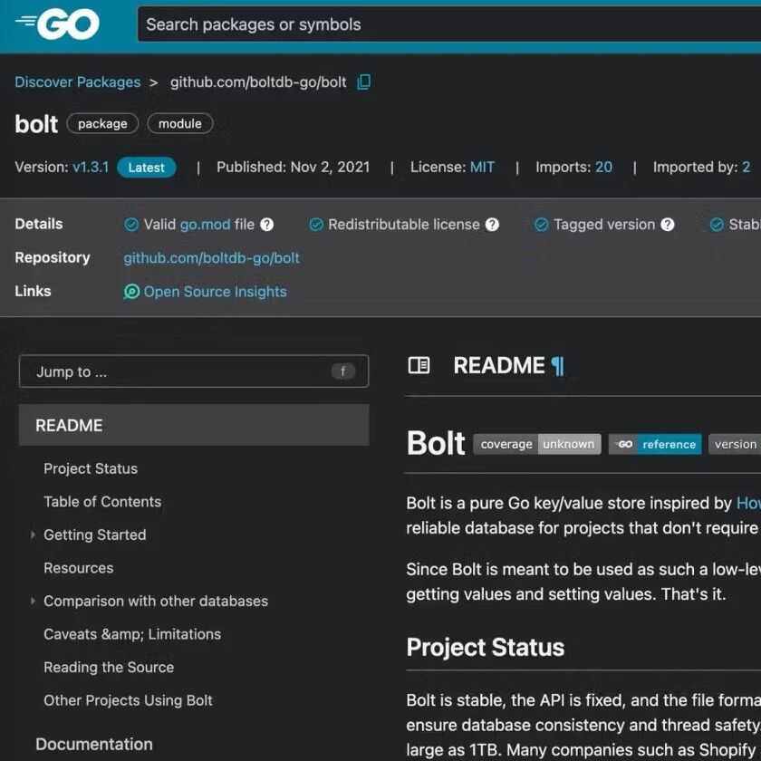Click the version badge next to Bolt
This screenshot has width=761, height=761.
(x=735, y=444)
